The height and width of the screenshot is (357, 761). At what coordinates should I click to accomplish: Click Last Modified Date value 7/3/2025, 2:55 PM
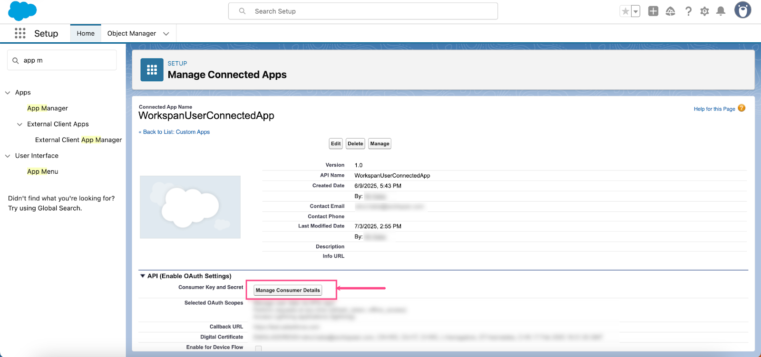[378, 226]
